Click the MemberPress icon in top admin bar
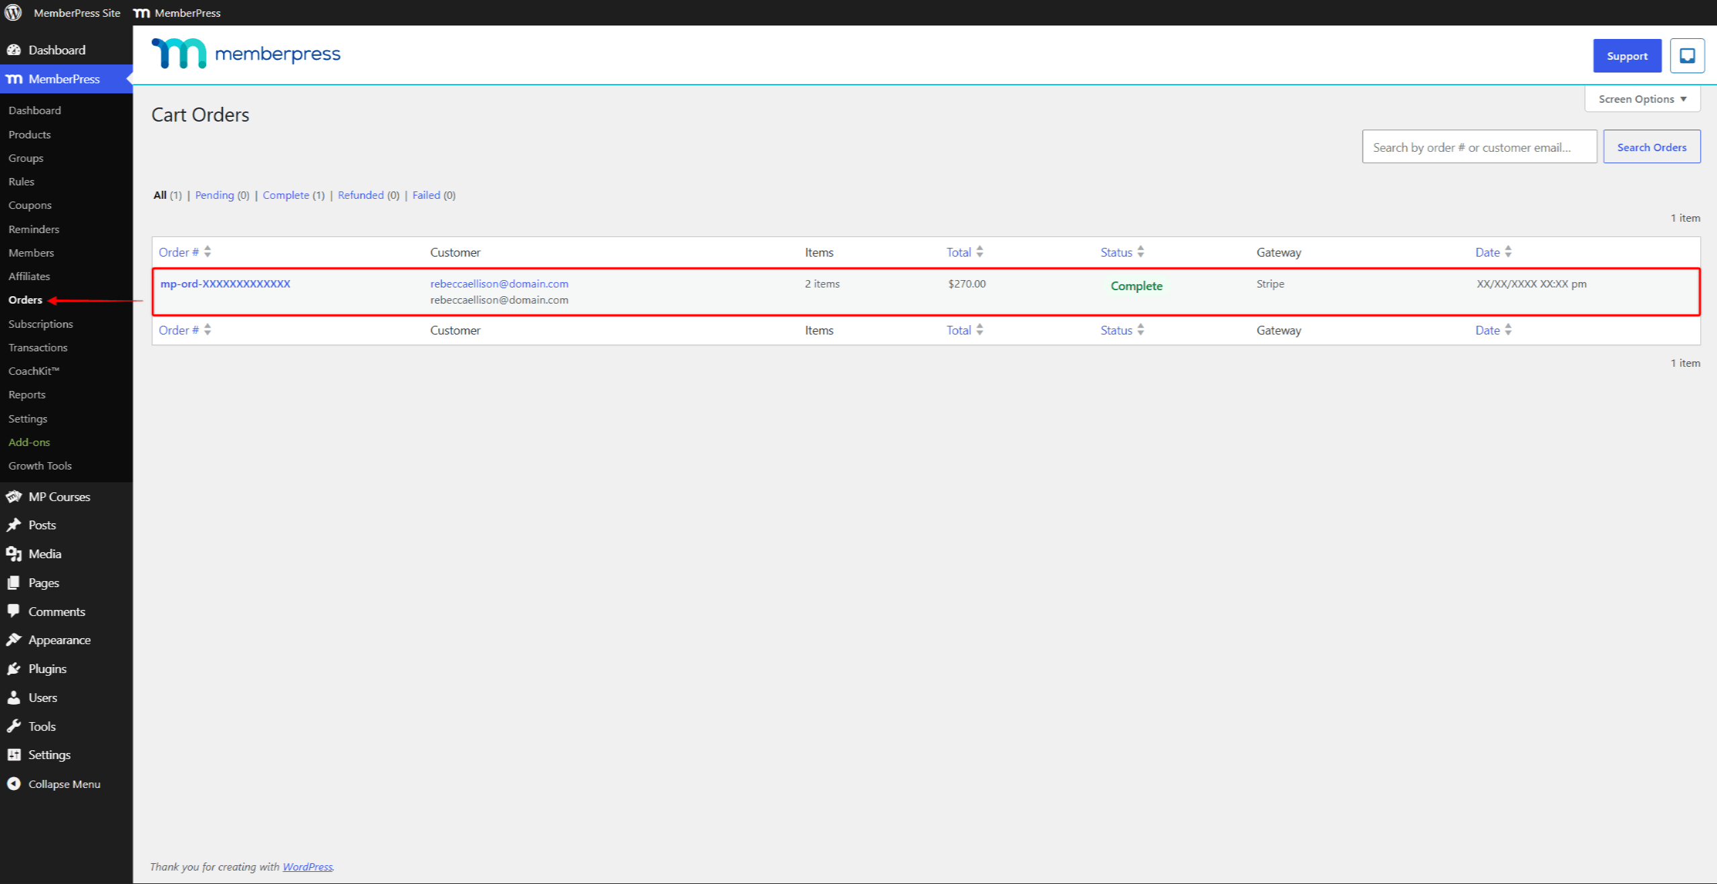 [x=142, y=13]
